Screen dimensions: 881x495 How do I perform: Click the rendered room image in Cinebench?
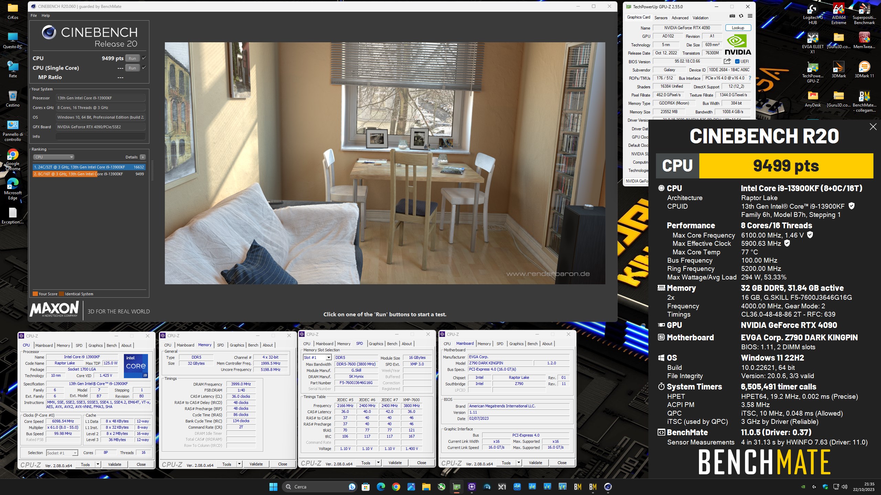[385, 163]
